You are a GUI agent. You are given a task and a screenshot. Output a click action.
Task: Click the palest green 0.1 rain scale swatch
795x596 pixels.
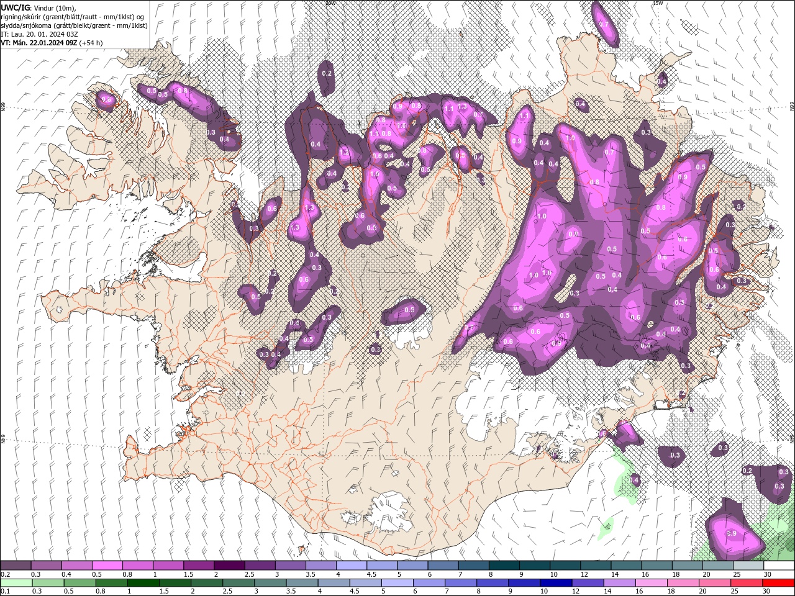[x=16, y=583]
